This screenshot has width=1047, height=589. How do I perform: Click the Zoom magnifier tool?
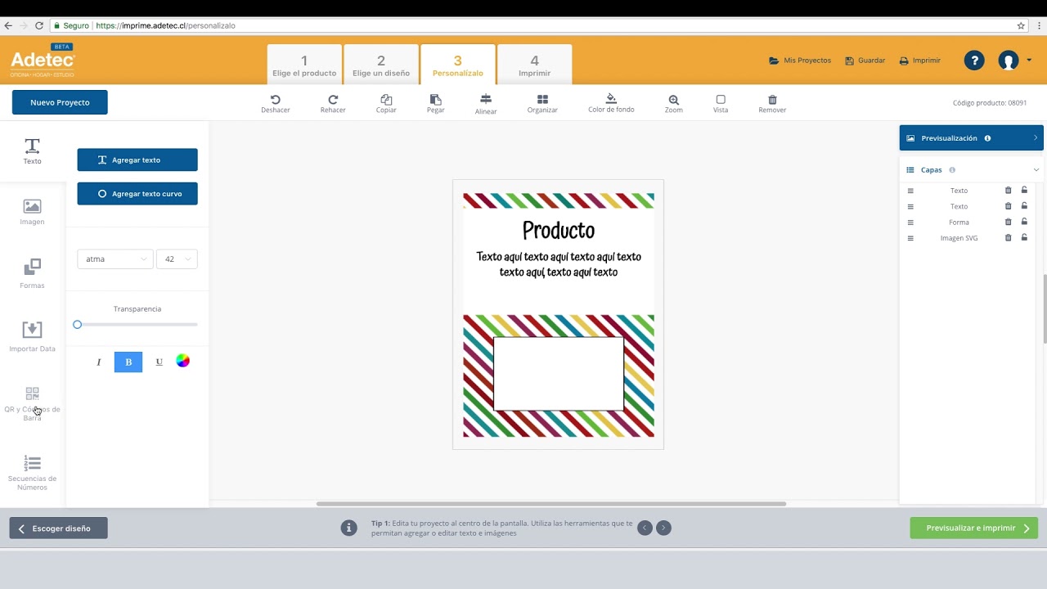[x=674, y=104]
